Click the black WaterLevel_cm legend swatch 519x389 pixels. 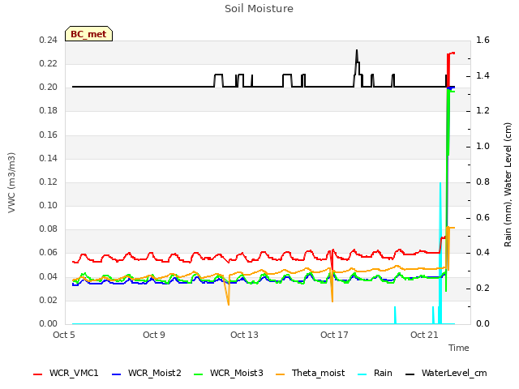pyautogui.click(x=410, y=374)
